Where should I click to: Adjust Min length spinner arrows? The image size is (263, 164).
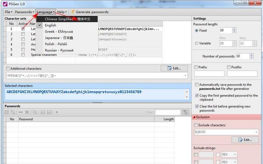[234, 43]
